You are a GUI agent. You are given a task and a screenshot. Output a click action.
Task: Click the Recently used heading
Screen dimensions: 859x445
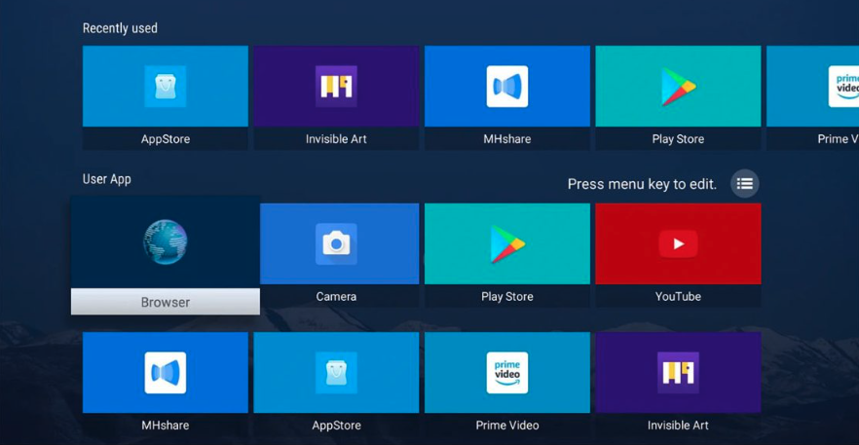120,28
